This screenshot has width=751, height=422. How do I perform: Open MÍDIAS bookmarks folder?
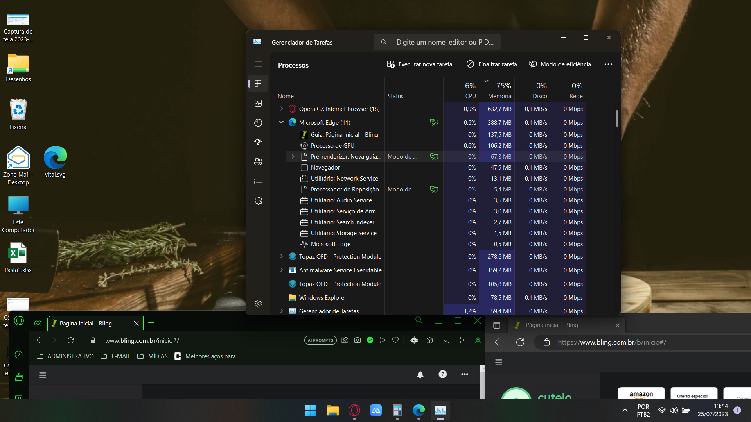pyautogui.click(x=153, y=356)
